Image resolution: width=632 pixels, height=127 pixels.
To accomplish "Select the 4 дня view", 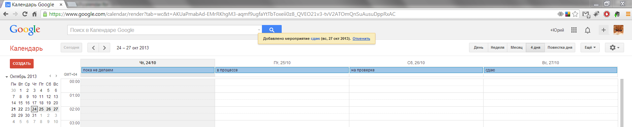I will [535, 48].
